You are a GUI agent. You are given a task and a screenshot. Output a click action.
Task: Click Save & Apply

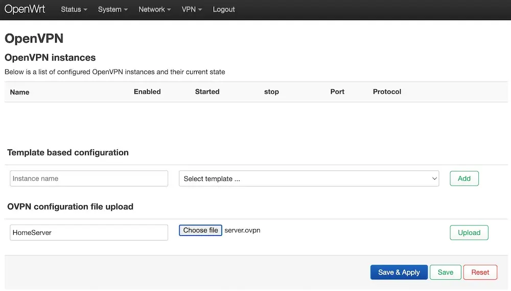399,272
